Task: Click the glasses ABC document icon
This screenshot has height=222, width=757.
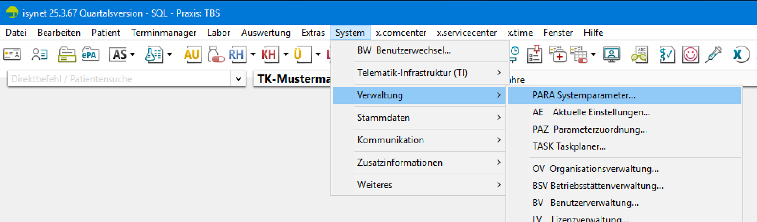Action: tap(639, 54)
